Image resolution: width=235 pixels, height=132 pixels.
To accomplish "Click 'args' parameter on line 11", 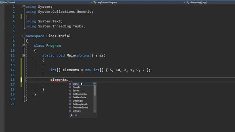I will (x=100, y=55).
